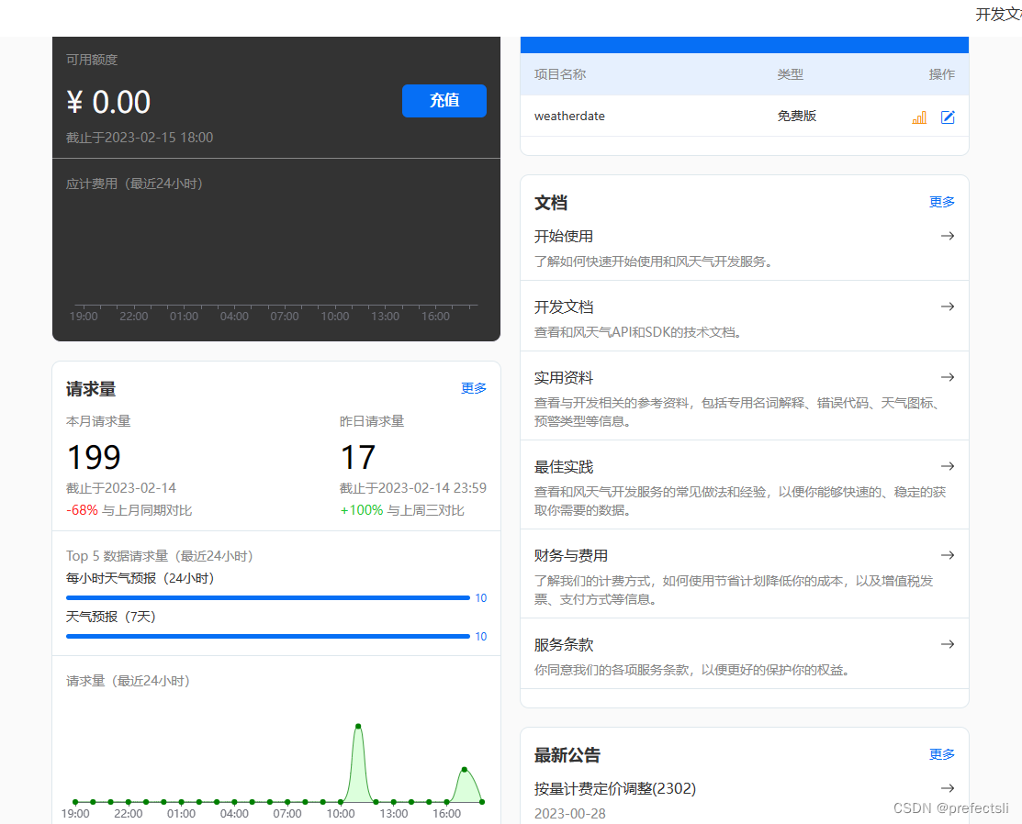Click the ¥ 0.00 balance amount
This screenshot has width=1022, height=824.
click(x=108, y=102)
